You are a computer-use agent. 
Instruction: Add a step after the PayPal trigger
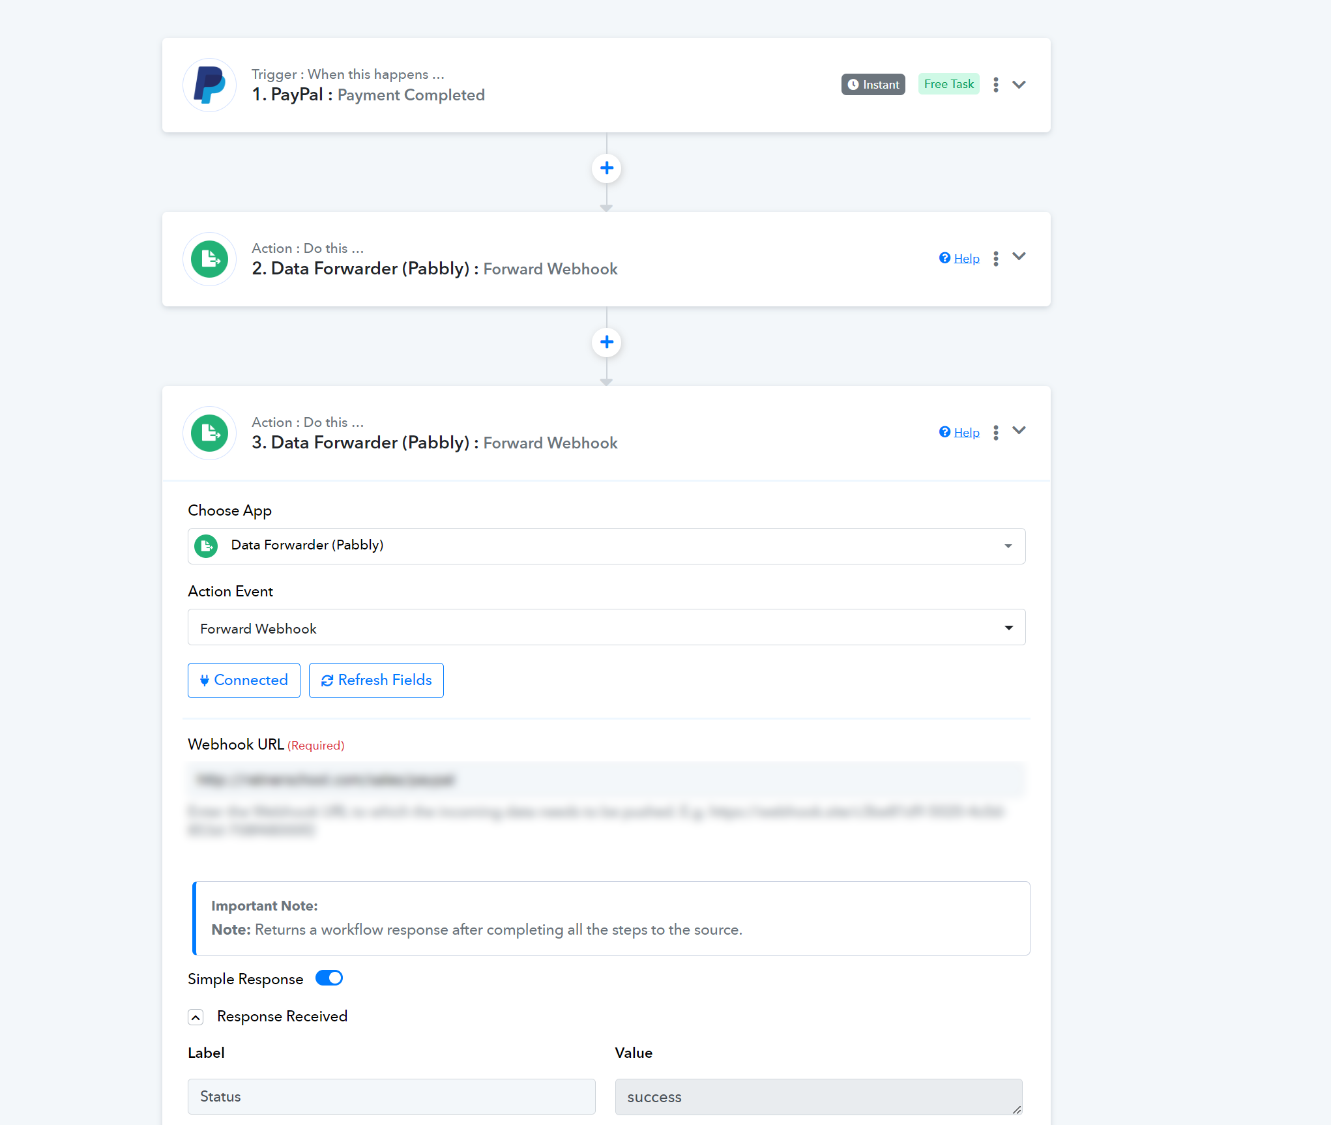coord(606,168)
